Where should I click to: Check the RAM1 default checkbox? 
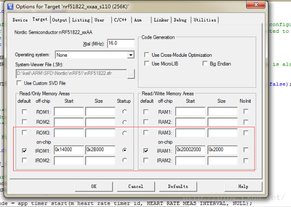(x=146, y=112)
